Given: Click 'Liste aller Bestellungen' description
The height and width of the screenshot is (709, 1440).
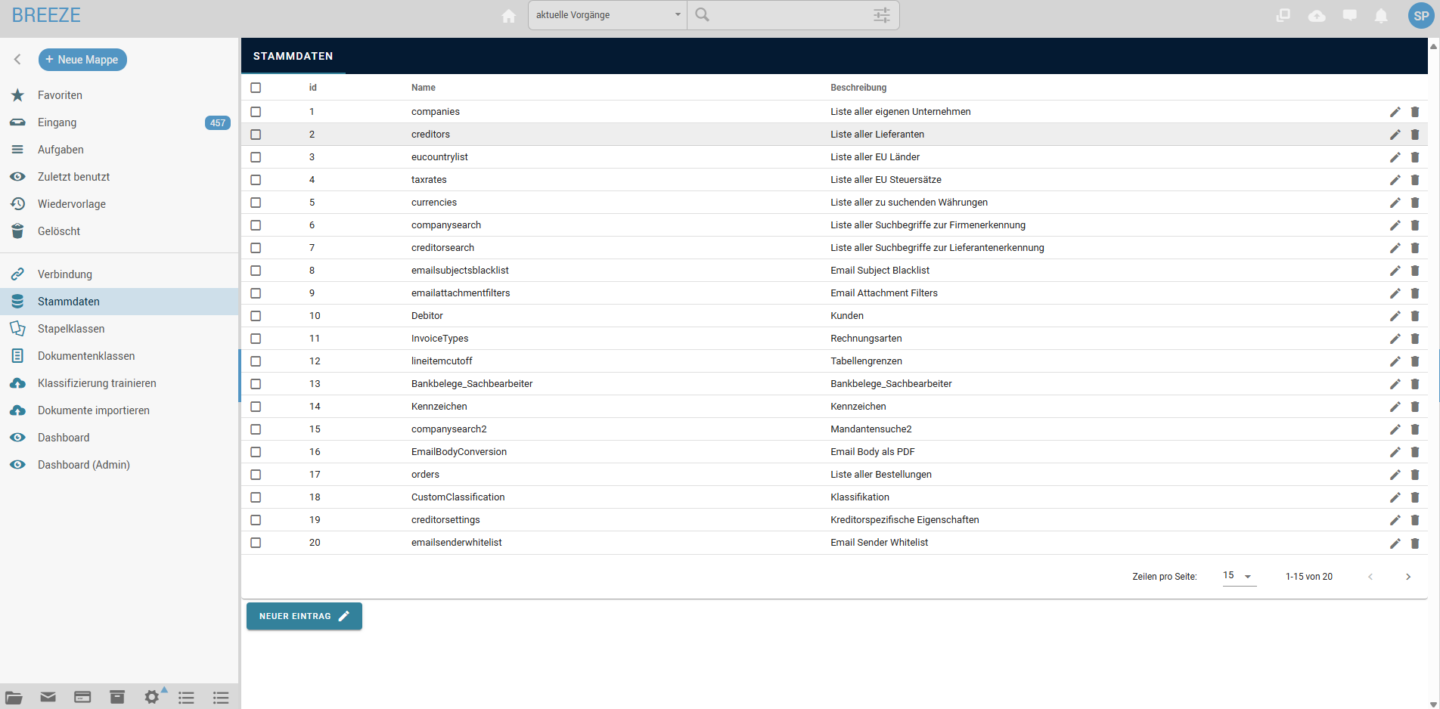Looking at the screenshot, I should [881, 475].
